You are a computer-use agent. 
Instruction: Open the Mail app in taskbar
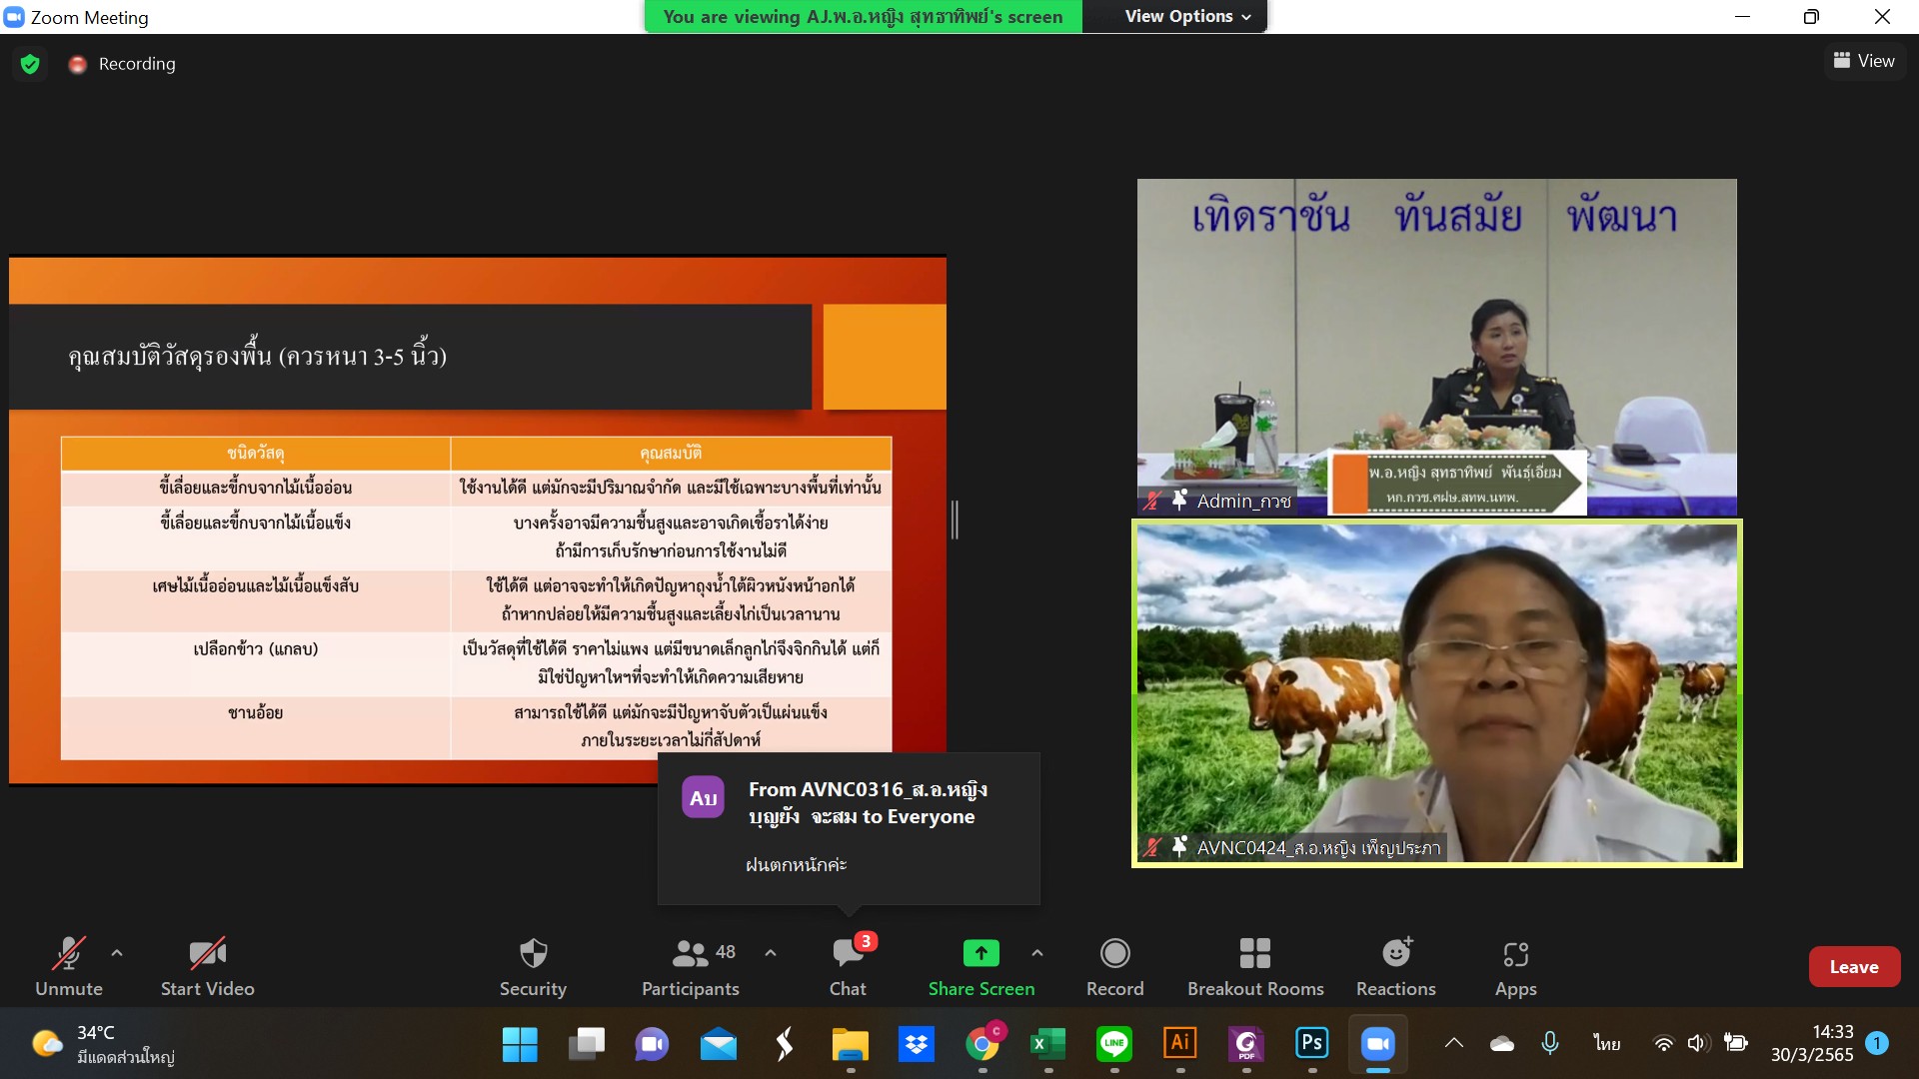(718, 1044)
